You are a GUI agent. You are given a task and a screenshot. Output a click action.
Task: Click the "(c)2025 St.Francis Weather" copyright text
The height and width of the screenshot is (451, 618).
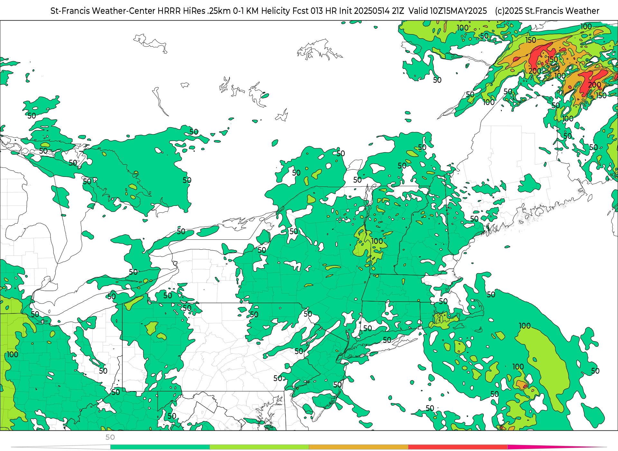click(547, 11)
